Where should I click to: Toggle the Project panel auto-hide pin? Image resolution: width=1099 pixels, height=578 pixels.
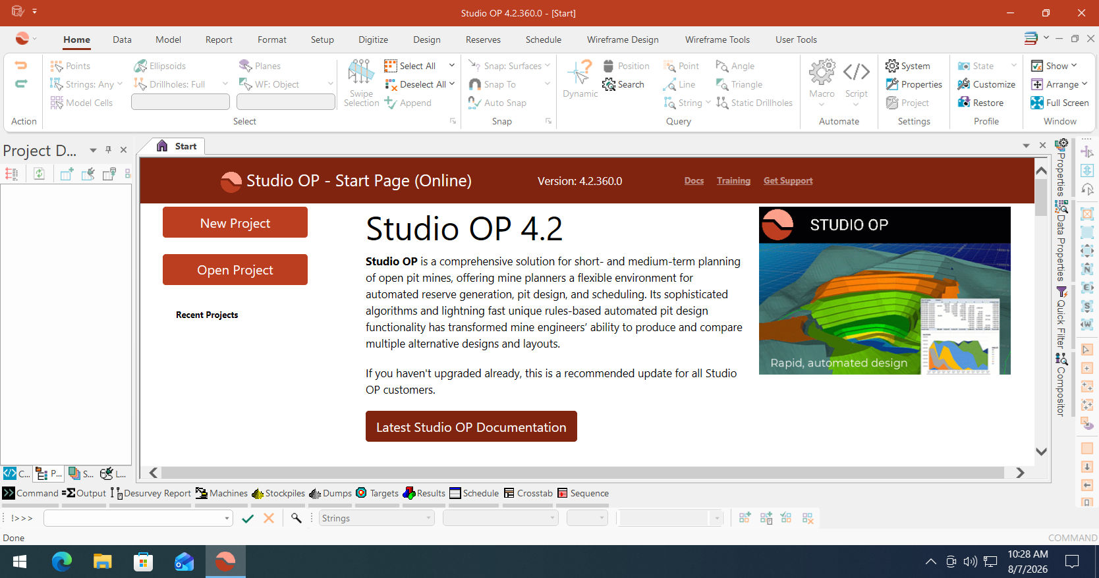pos(108,150)
